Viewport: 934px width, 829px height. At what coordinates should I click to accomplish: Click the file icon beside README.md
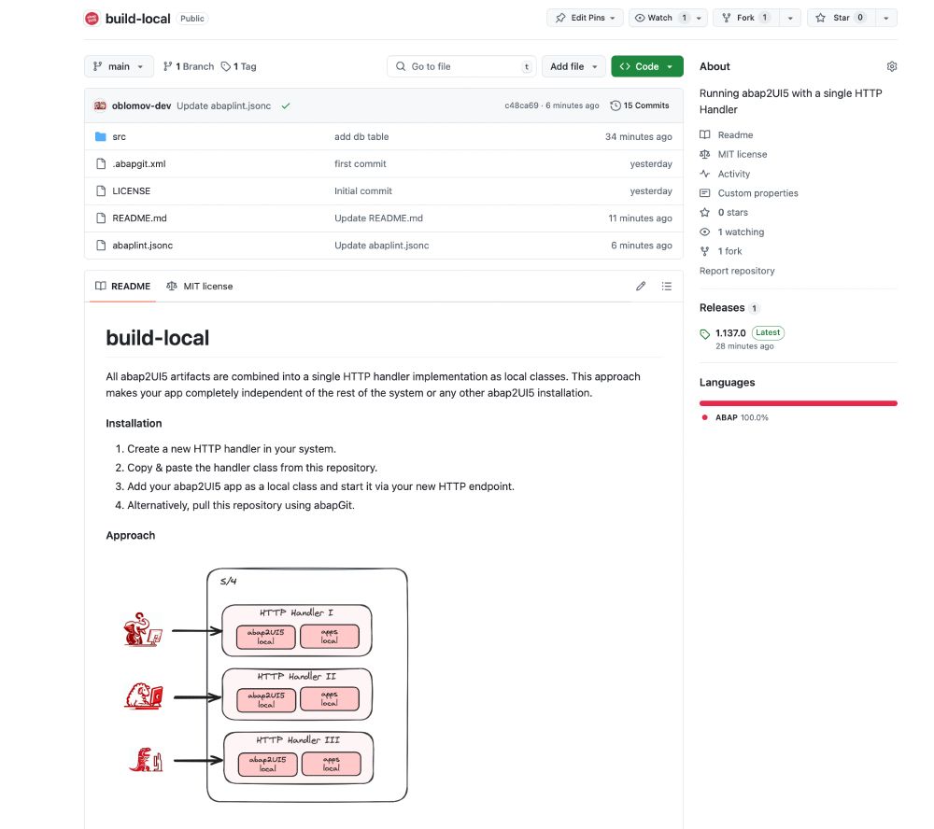pos(101,218)
